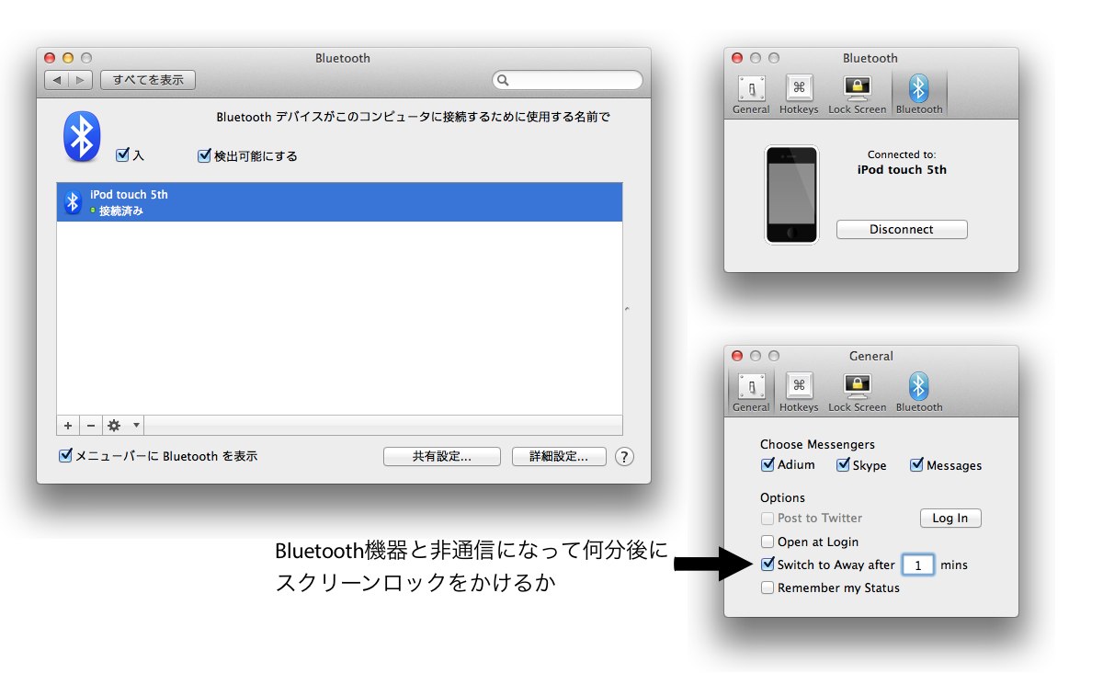Click the iPhone device image

coord(791,195)
